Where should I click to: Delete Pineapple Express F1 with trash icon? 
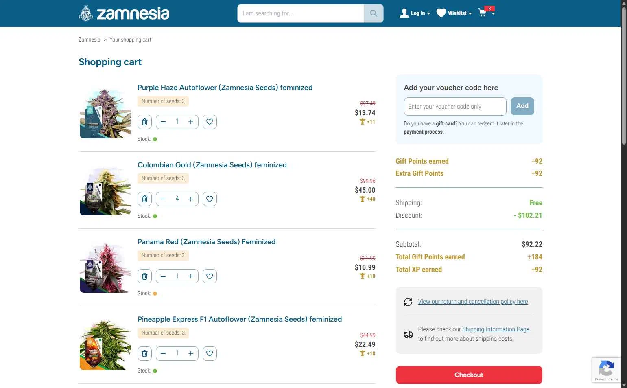click(144, 353)
